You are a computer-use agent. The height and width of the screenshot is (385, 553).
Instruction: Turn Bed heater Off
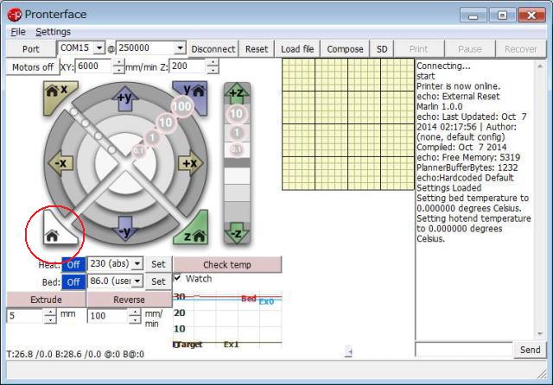73,282
